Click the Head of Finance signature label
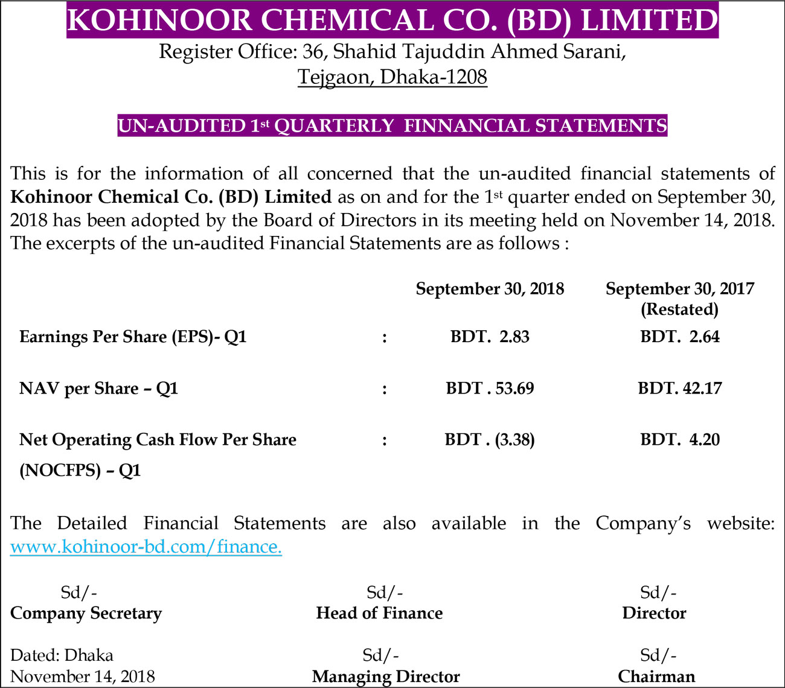The height and width of the screenshot is (688, 785). point(379,613)
